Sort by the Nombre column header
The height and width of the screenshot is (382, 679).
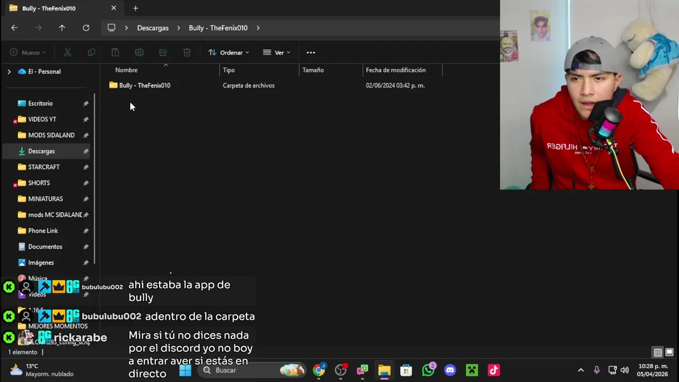click(126, 70)
